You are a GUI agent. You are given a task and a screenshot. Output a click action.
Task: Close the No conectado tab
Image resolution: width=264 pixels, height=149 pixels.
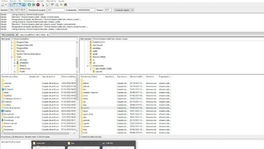coord(17,35)
